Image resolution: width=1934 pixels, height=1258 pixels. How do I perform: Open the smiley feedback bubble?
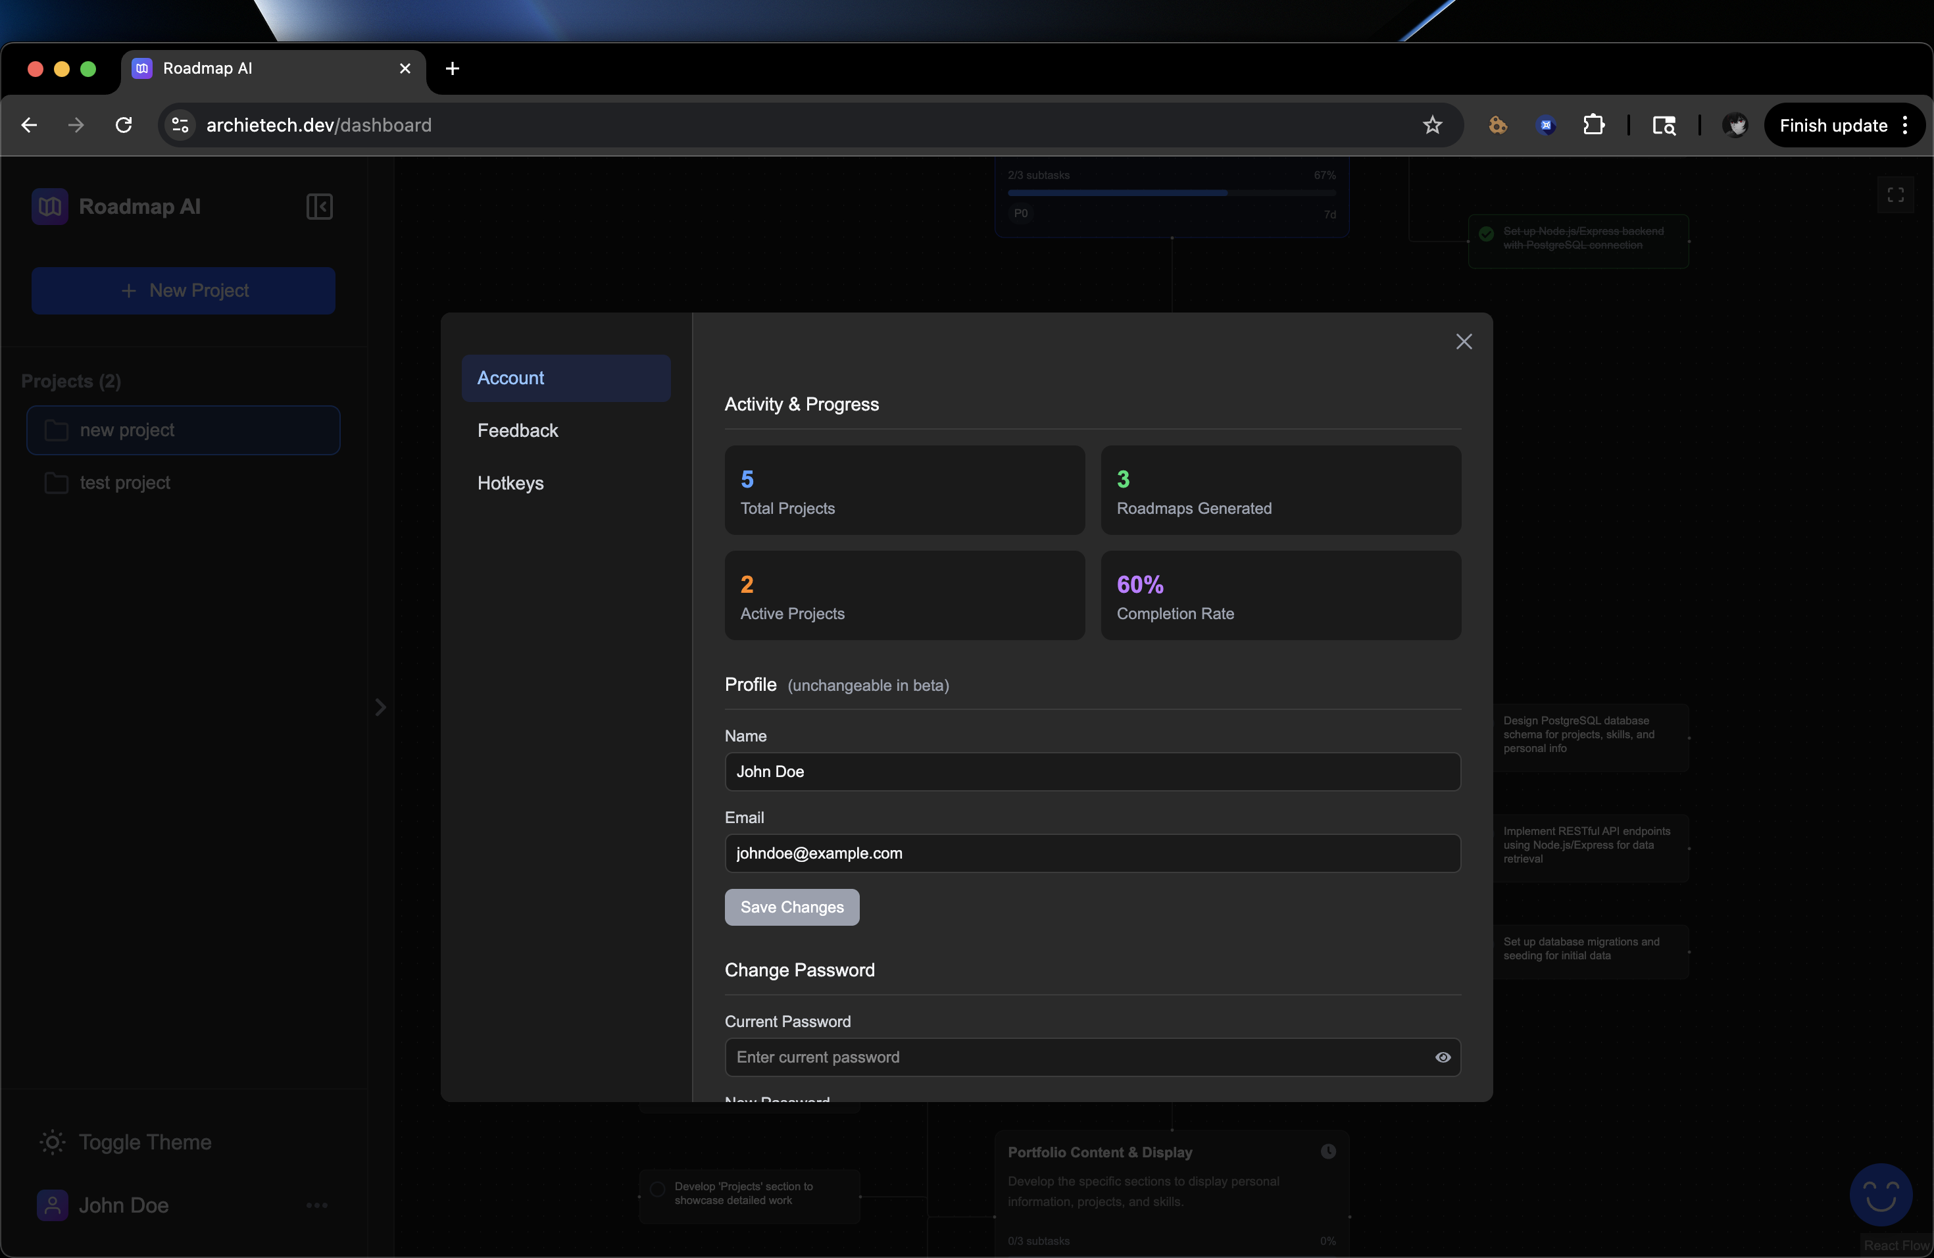[x=1880, y=1195]
